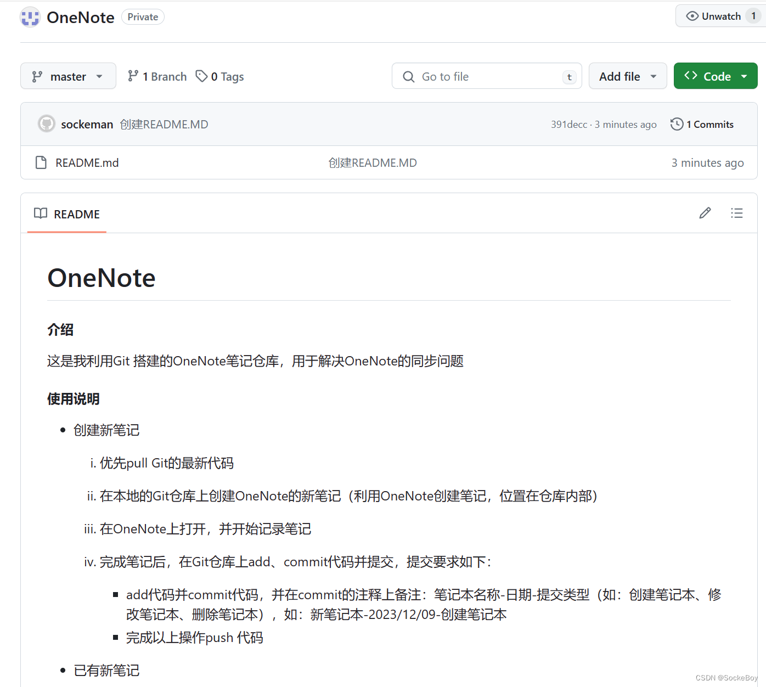Click the OneNote repository avatar icon
766x687 pixels.
30,17
